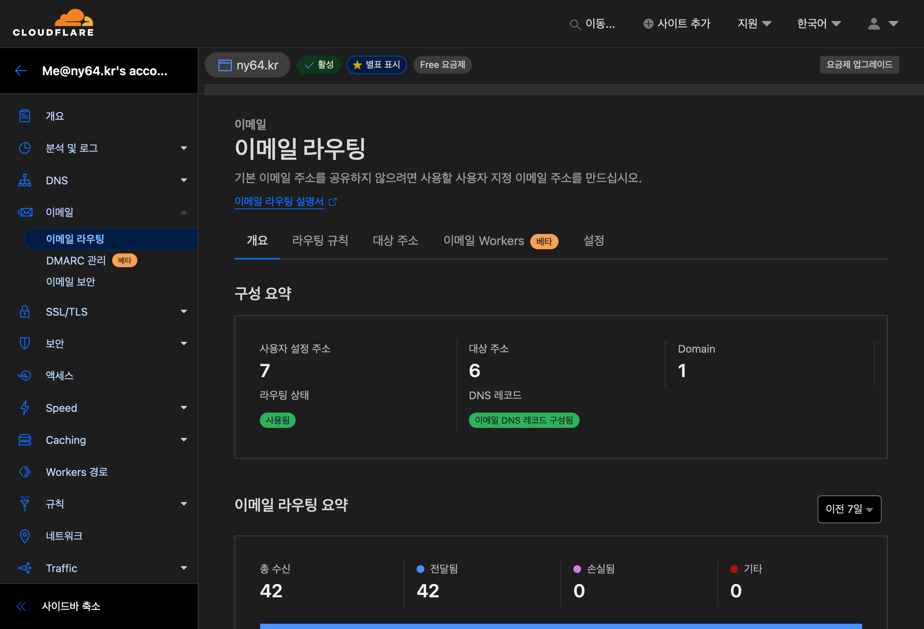Expand the DNS sidebar section arrow
Screen dimensions: 924x629
pos(184,180)
